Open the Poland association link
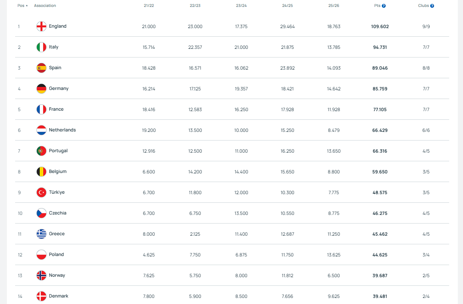Screen dimensions: 463x304 56,254
